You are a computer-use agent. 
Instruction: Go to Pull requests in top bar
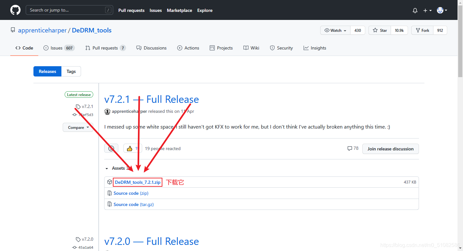(131, 10)
